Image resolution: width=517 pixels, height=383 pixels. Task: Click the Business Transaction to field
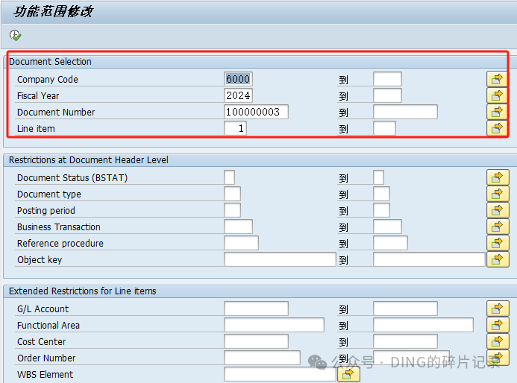(x=387, y=227)
